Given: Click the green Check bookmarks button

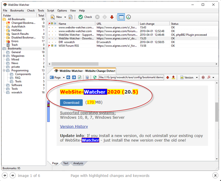Looking at the screenshot, I should coord(85,17).
